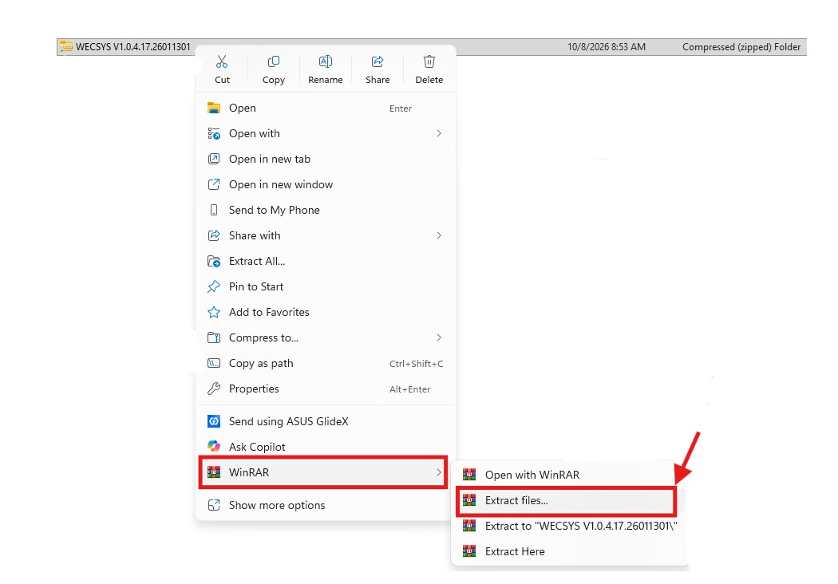
Task: Click the Extract All... folder icon
Action: [214, 261]
